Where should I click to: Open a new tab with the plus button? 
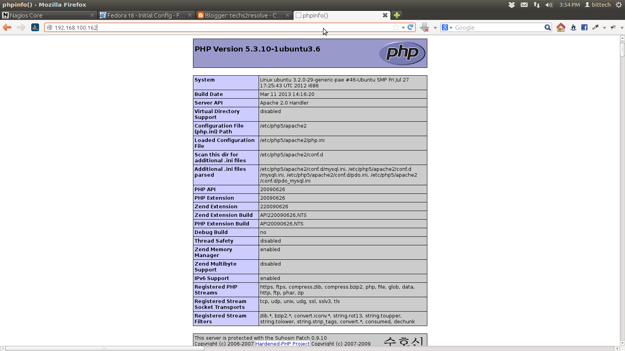(x=396, y=15)
